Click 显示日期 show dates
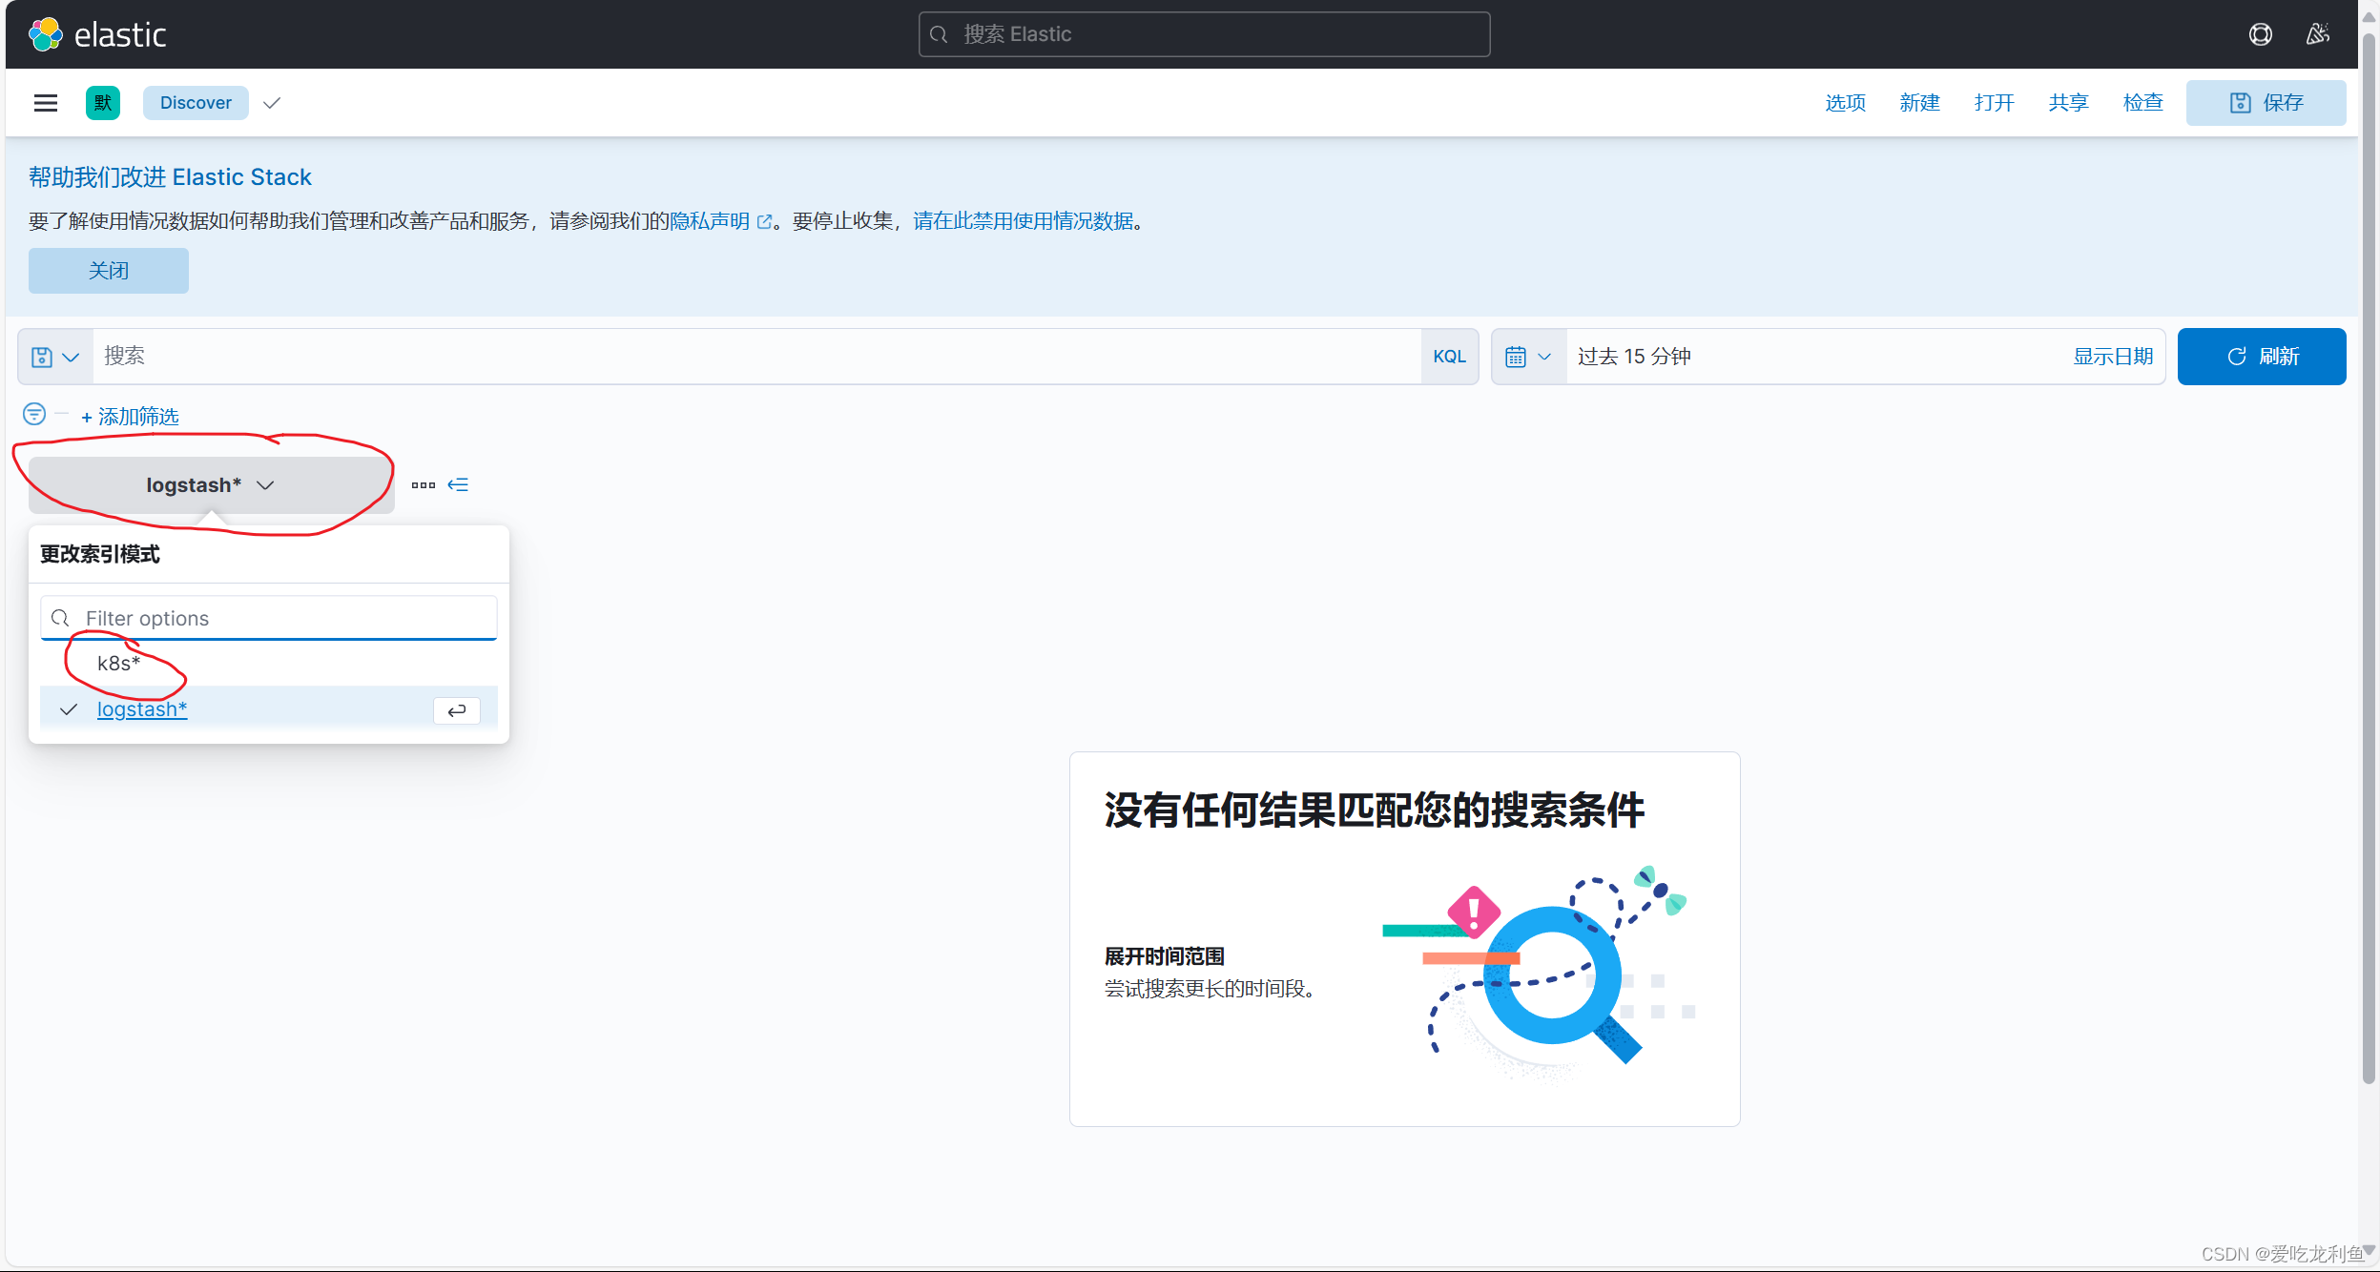The height and width of the screenshot is (1272, 2380). point(2113,357)
